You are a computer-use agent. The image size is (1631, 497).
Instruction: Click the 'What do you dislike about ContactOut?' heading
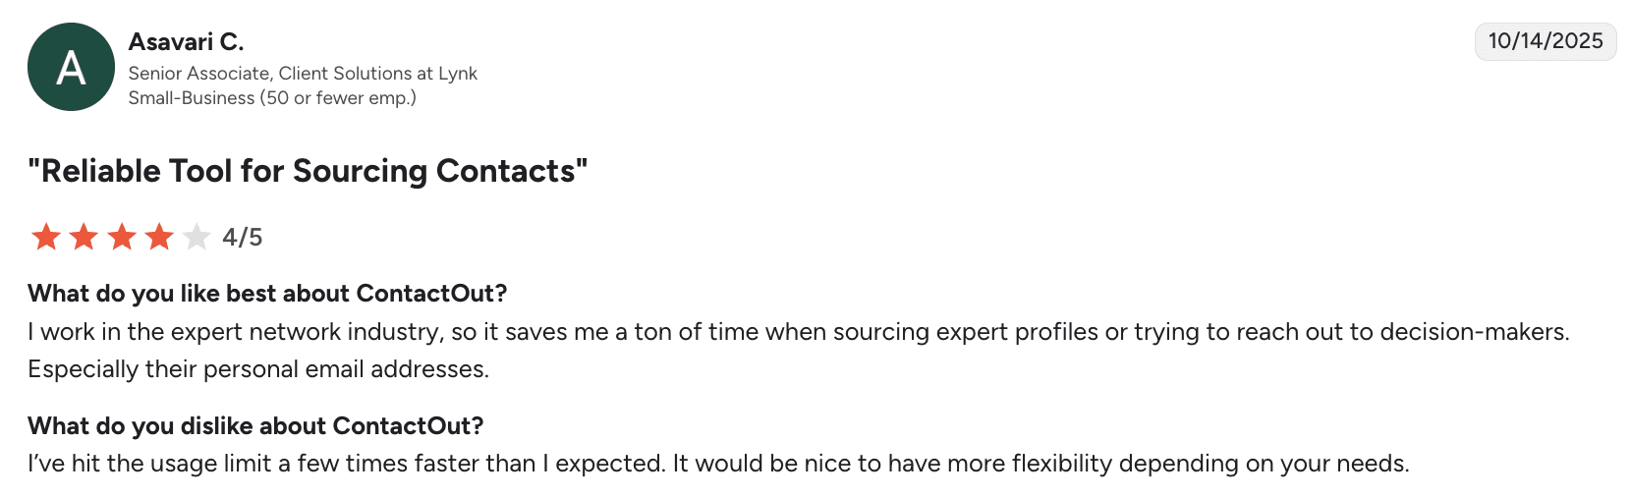click(255, 425)
